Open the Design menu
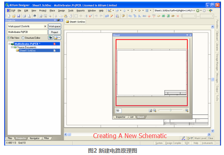 coord(61,11)
